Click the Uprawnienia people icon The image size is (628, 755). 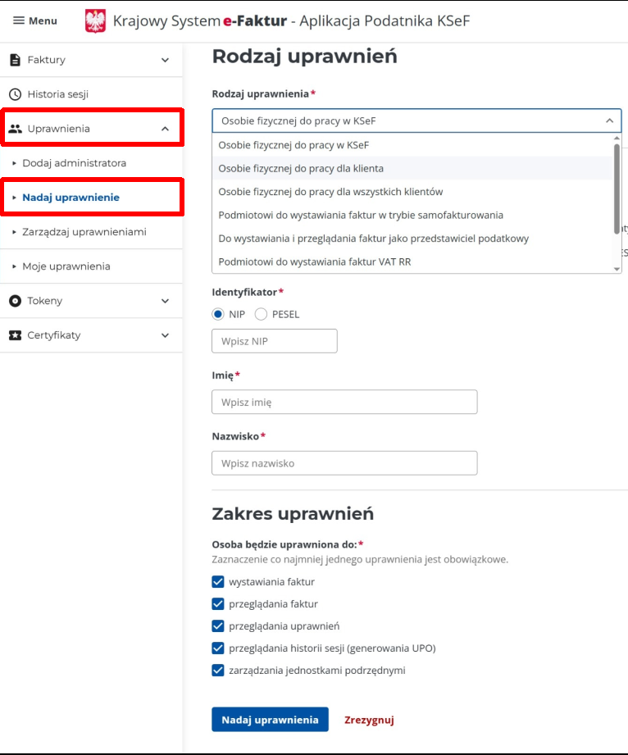click(15, 129)
